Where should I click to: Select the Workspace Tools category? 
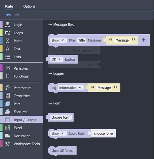coord(22,144)
